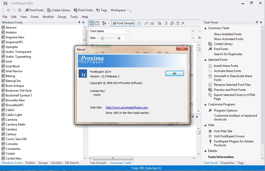Click the Delete X icon in the font view toolbar
The image size is (265, 171).
pos(183,23)
